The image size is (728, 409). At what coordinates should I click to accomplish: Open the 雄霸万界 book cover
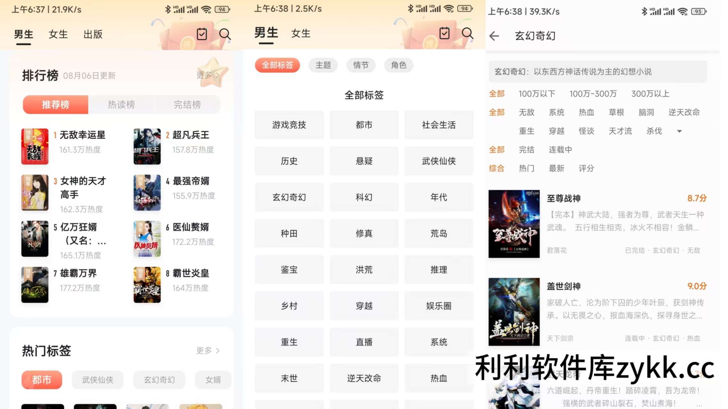pyautogui.click(x=35, y=285)
